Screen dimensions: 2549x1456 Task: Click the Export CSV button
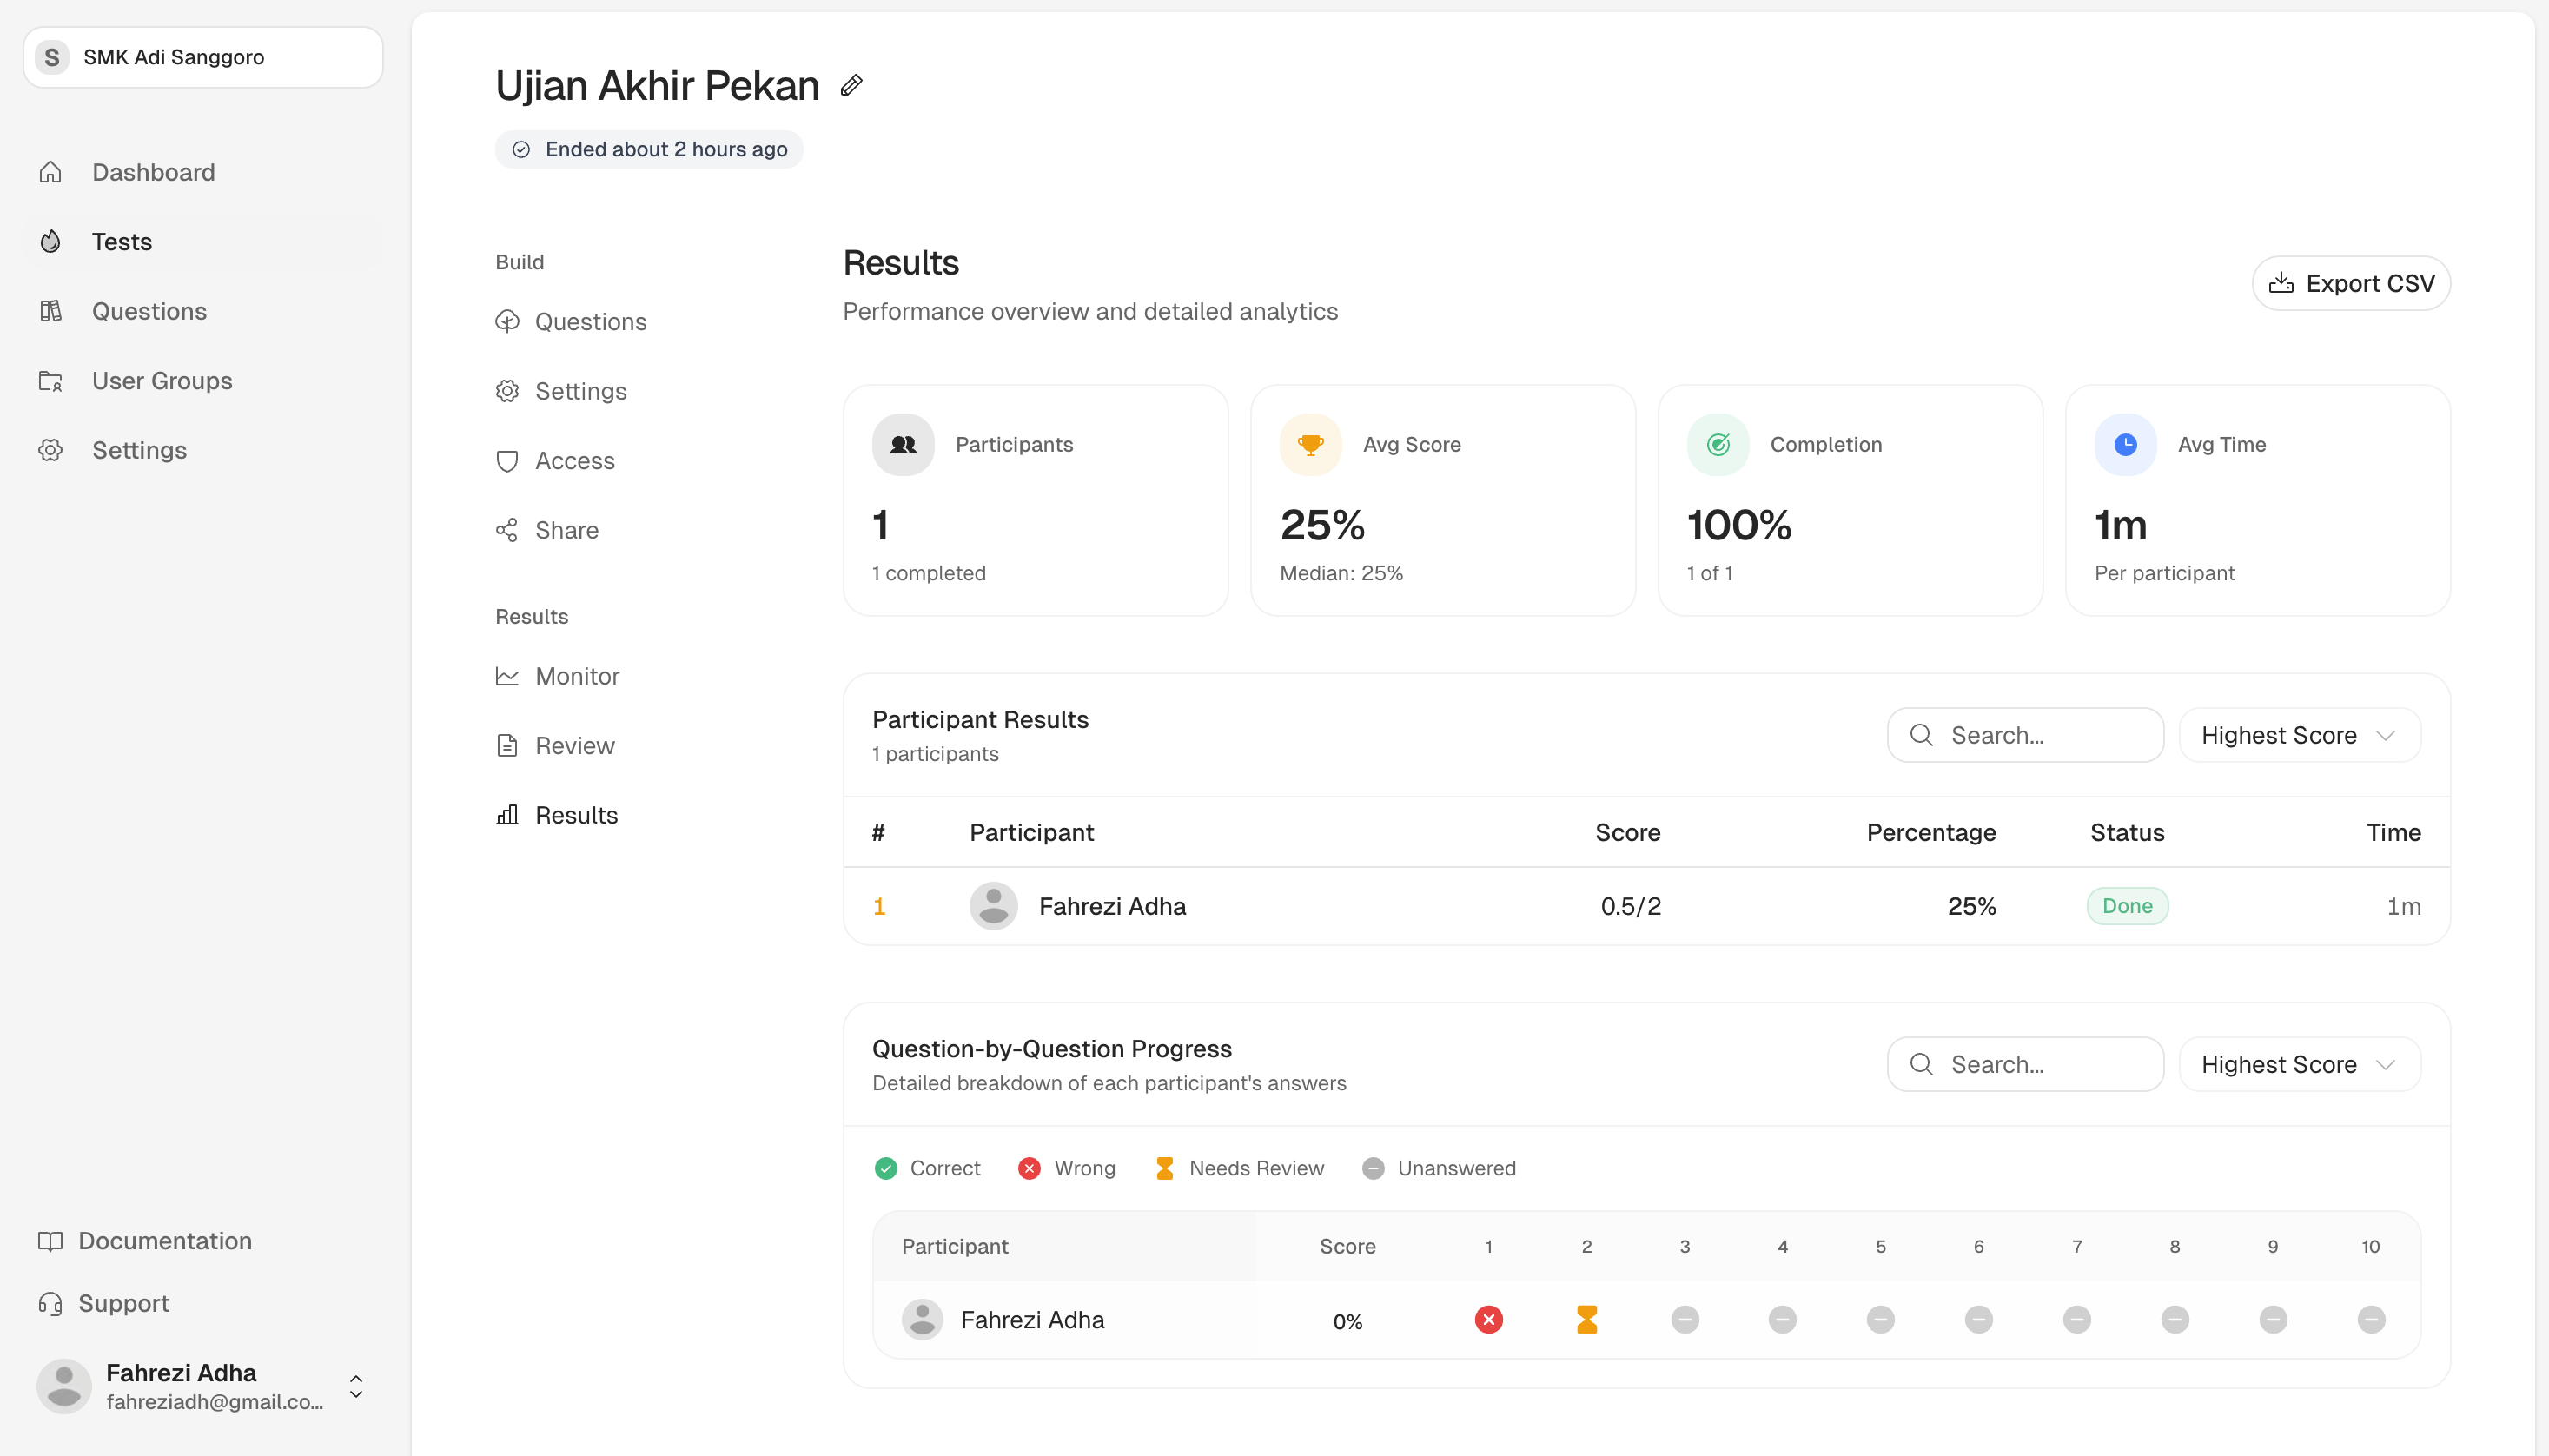(2349, 282)
